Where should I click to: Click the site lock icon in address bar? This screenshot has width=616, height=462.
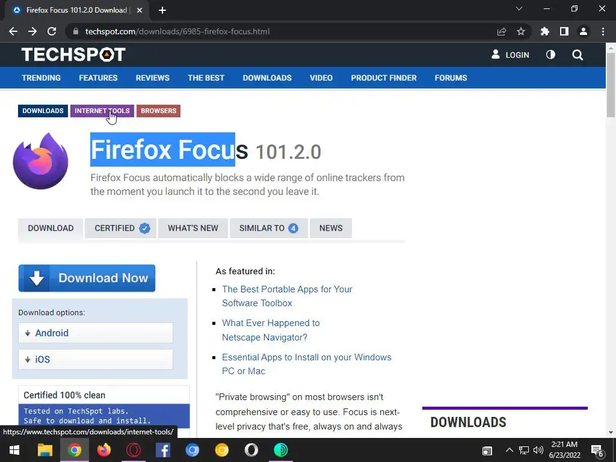(76, 31)
